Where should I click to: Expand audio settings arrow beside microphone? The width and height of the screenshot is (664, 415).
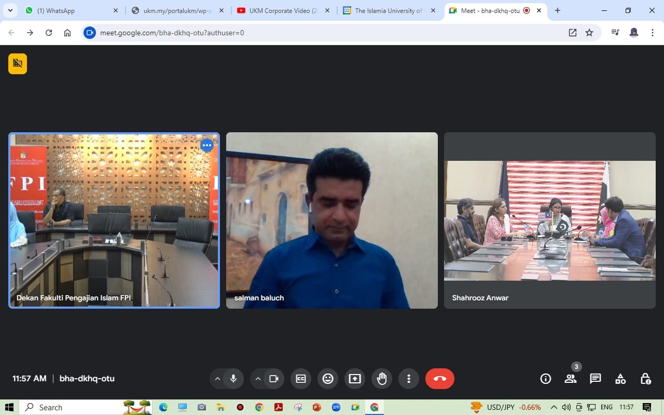point(217,379)
